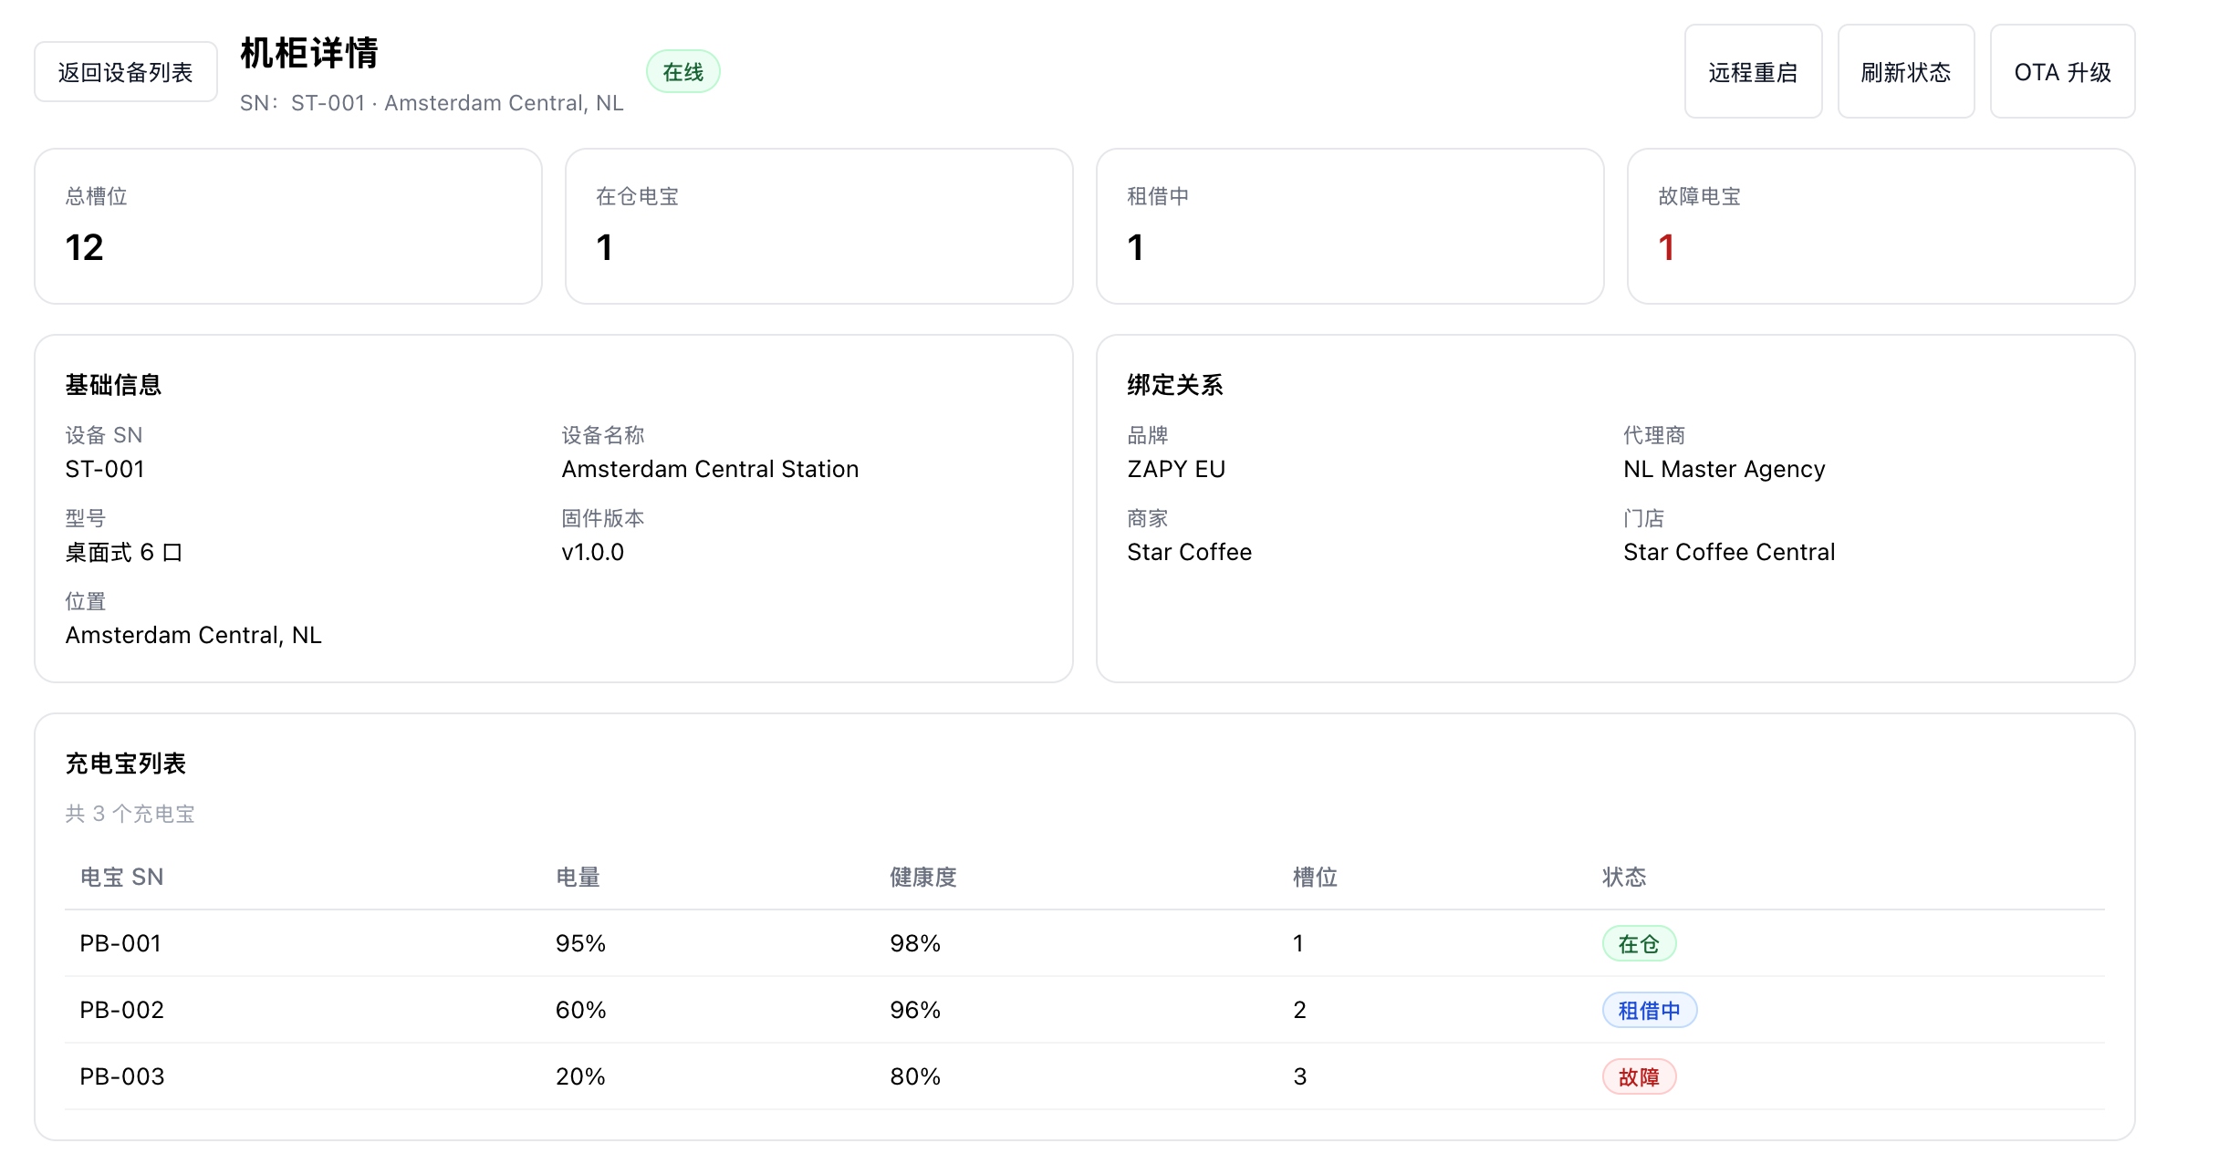2230x1164 pixels.
Task: Trigger the 远程重启 action
Action: point(1753,71)
